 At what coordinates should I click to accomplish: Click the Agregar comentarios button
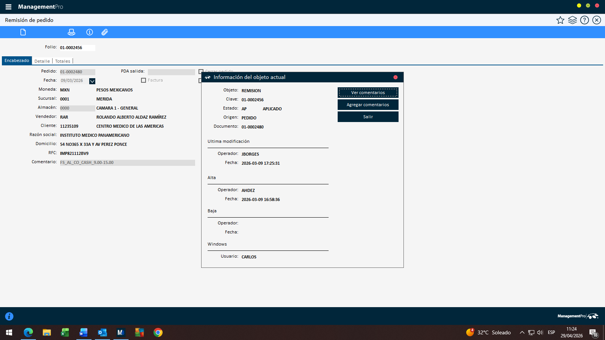pyautogui.click(x=368, y=105)
